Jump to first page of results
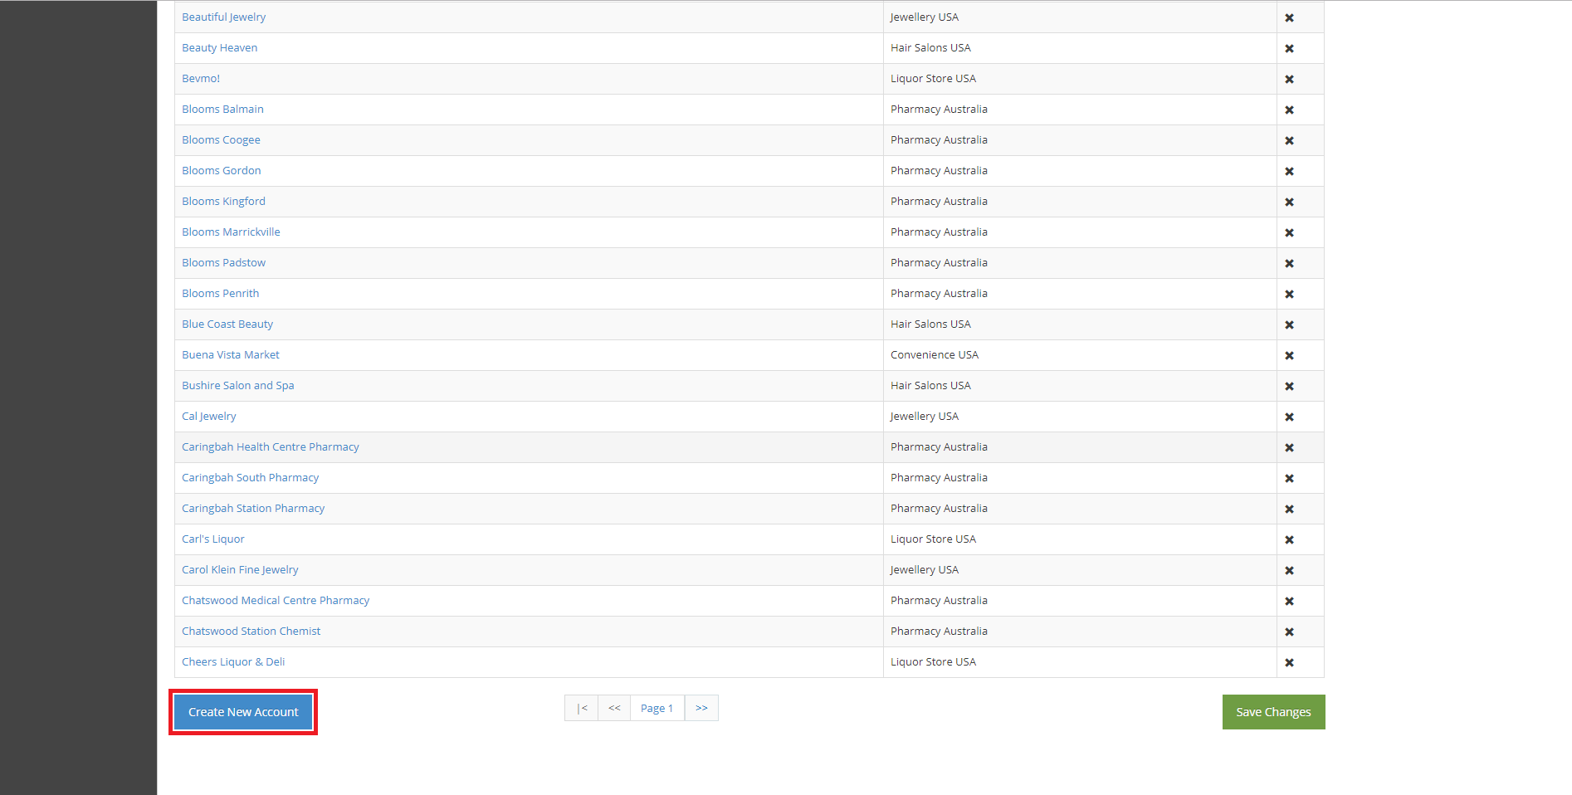This screenshot has width=1572, height=795. pyautogui.click(x=582, y=708)
